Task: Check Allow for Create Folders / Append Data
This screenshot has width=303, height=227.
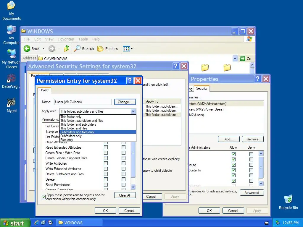Action: [x=106, y=158]
